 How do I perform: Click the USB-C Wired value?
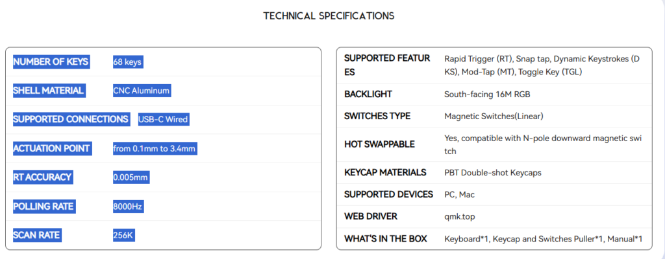pyautogui.click(x=164, y=119)
